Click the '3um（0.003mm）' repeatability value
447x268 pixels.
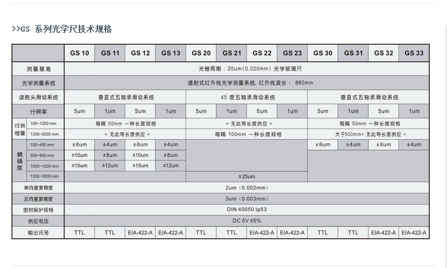pos(247,199)
